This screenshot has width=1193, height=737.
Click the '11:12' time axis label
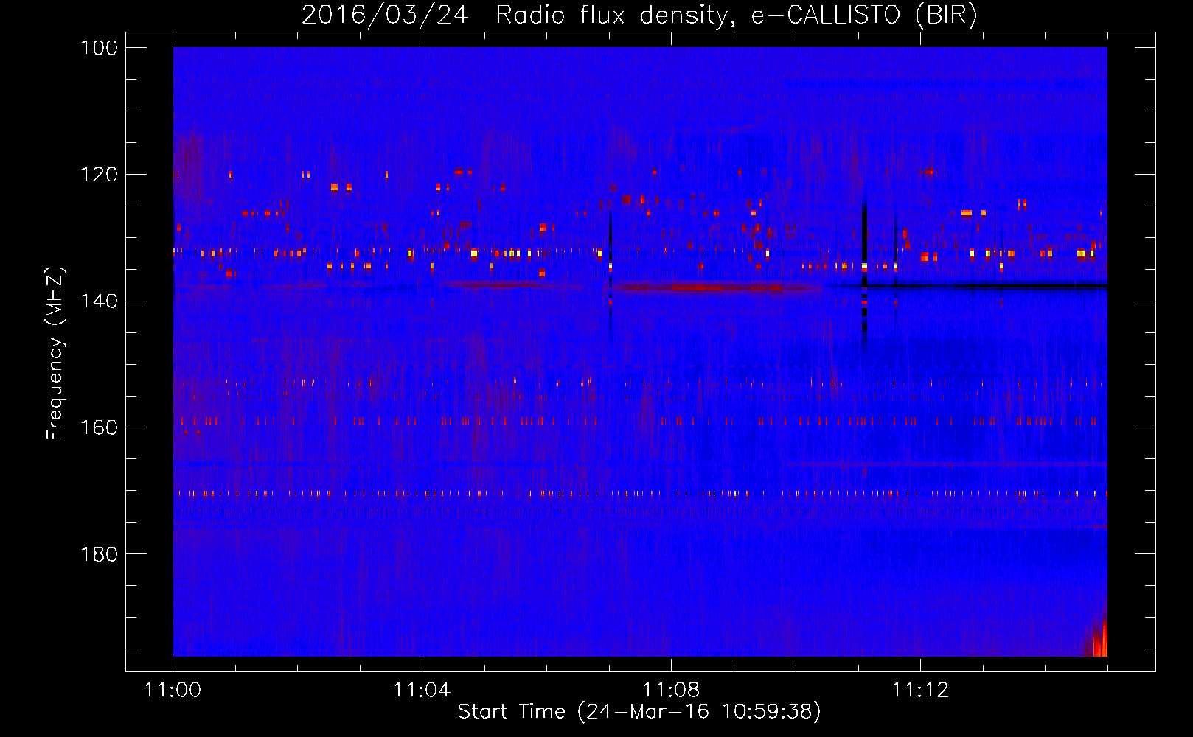coord(920,690)
